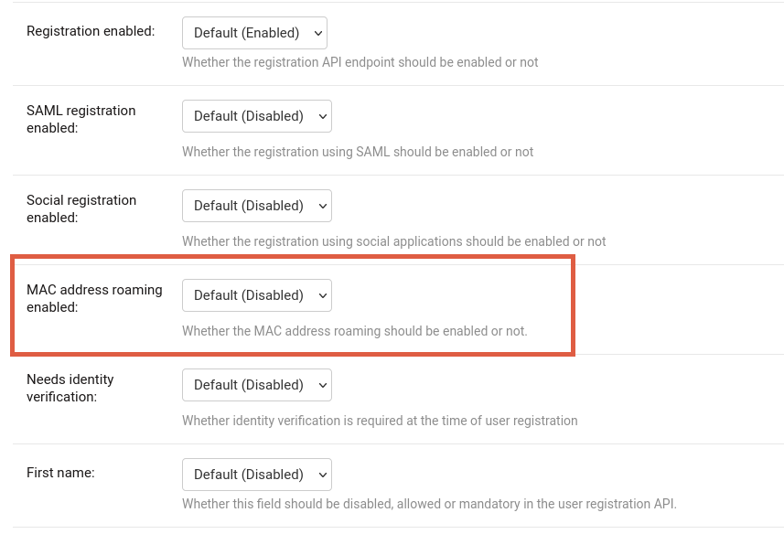Select the Registration enabled field label
Viewport: 784px width, 534px height.
point(90,30)
